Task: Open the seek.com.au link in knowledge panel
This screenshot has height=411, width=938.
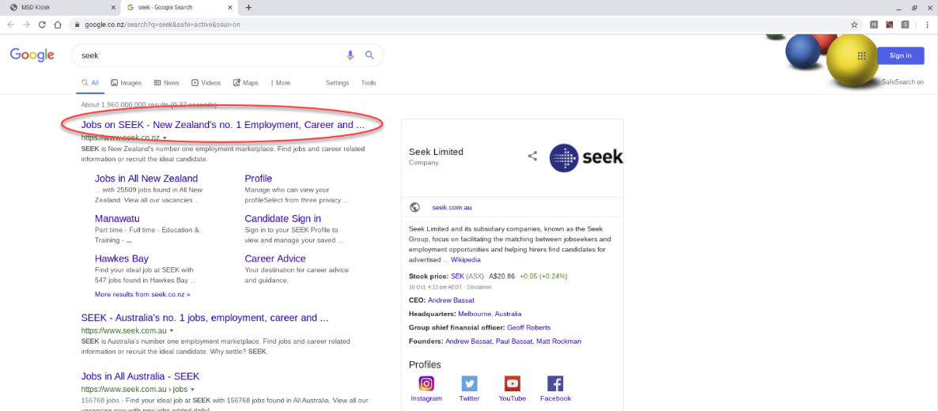Action: 452,208
